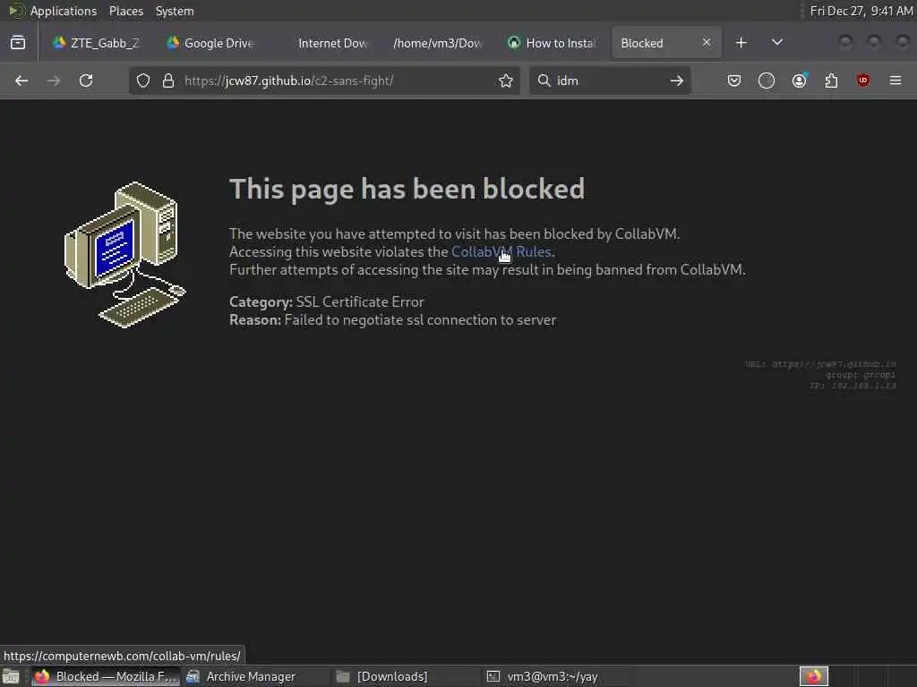Click the search magnifier icon
This screenshot has height=687, width=917.
click(544, 81)
